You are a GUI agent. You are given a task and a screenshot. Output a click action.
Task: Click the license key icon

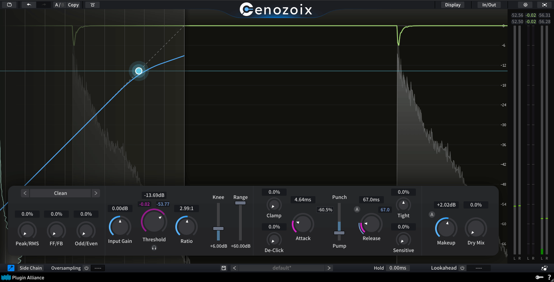[x=540, y=278]
